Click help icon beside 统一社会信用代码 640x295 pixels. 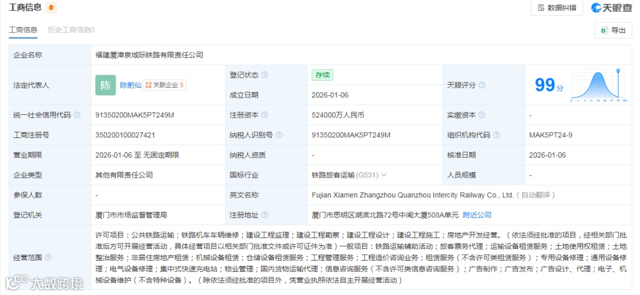pyautogui.click(x=76, y=115)
